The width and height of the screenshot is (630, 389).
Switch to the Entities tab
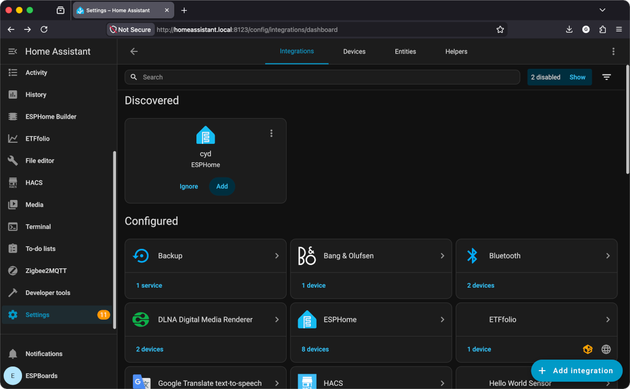[405, 51]
